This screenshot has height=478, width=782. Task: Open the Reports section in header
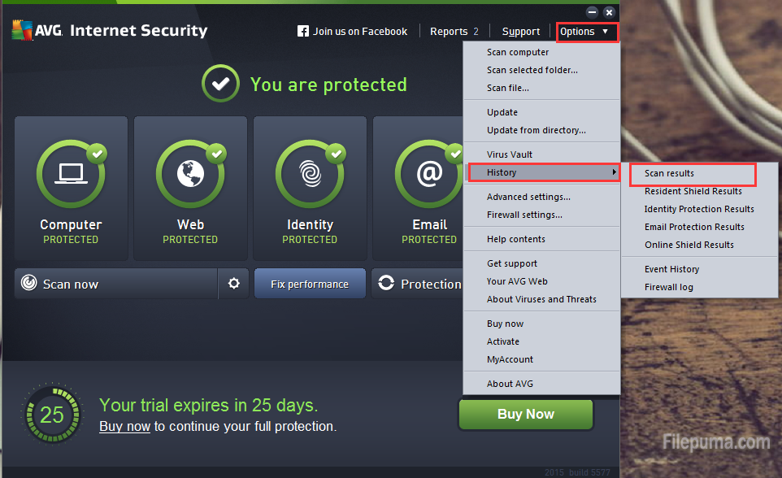coord(454,32)
